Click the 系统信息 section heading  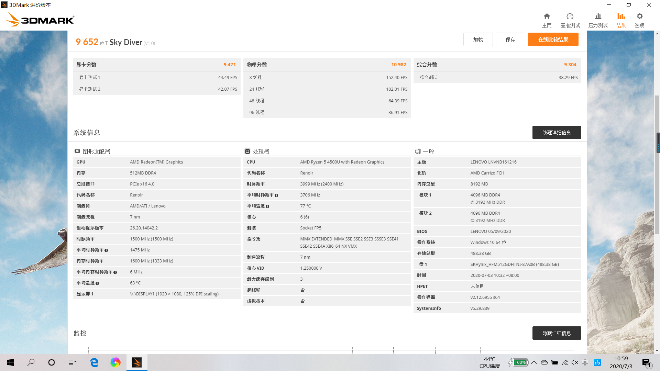pyautogui.click(x=87, y=133)
